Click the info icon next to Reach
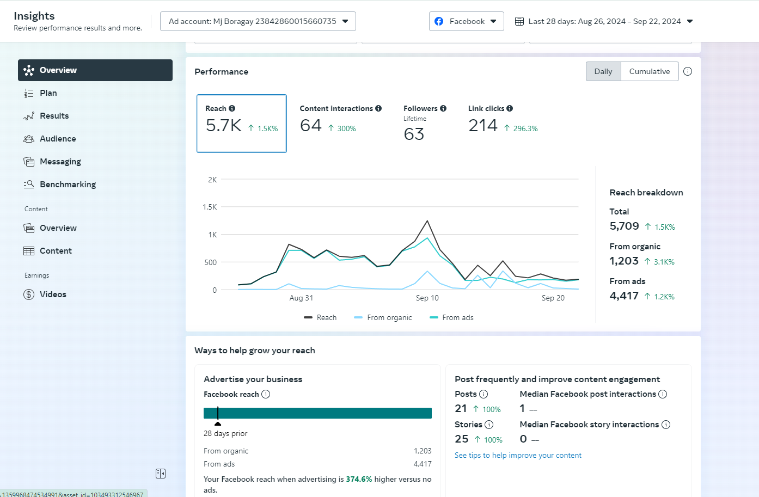The image size is (759, 497). (232, 108)
